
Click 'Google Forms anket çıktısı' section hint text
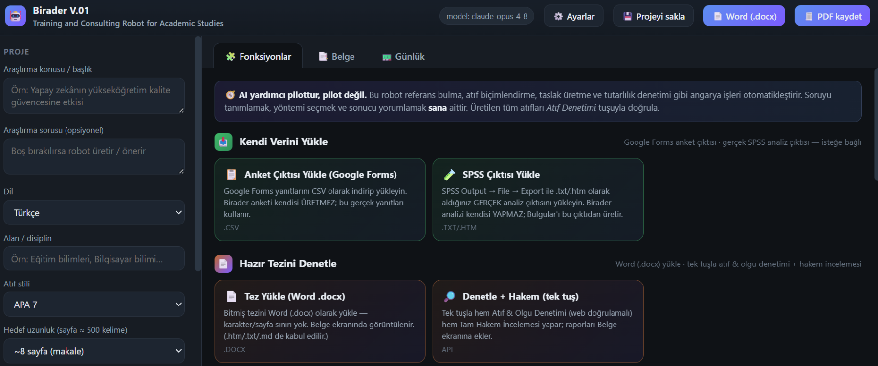click(670, 142)
